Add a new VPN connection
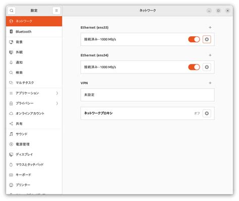 (x=210, y=83)
